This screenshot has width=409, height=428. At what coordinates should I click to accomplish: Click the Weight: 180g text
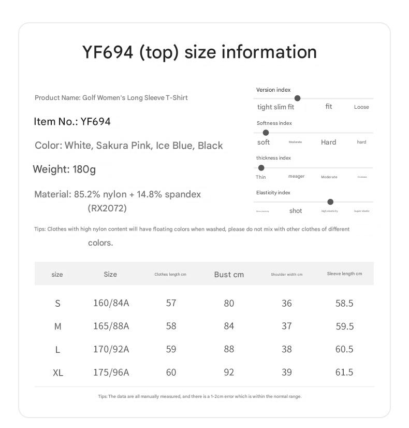(64, 169)
